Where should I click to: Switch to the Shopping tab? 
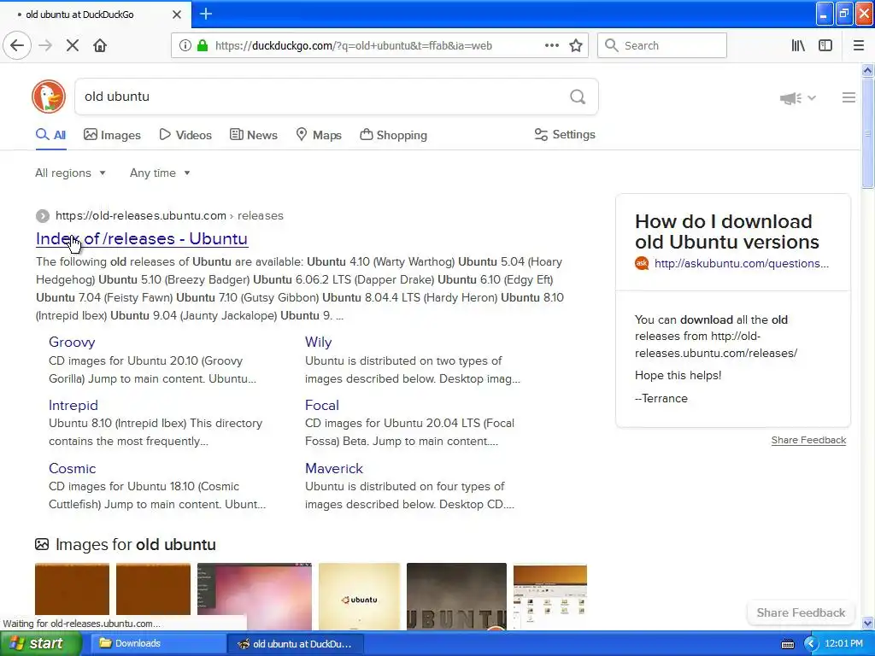(x=393, y=135)
